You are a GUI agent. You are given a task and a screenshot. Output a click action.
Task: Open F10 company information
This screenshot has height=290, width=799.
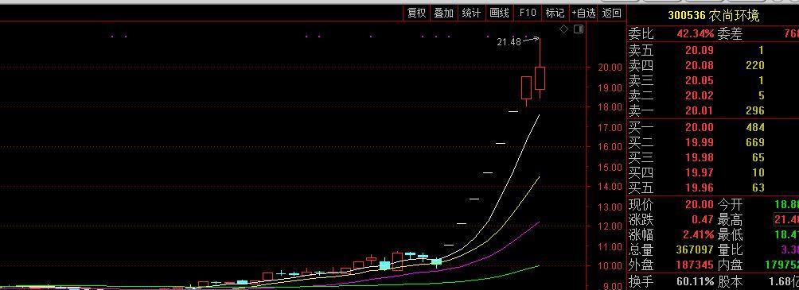click(x=528, y=14)
